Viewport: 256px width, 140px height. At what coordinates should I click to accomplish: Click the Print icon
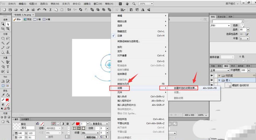pos(33,10)
